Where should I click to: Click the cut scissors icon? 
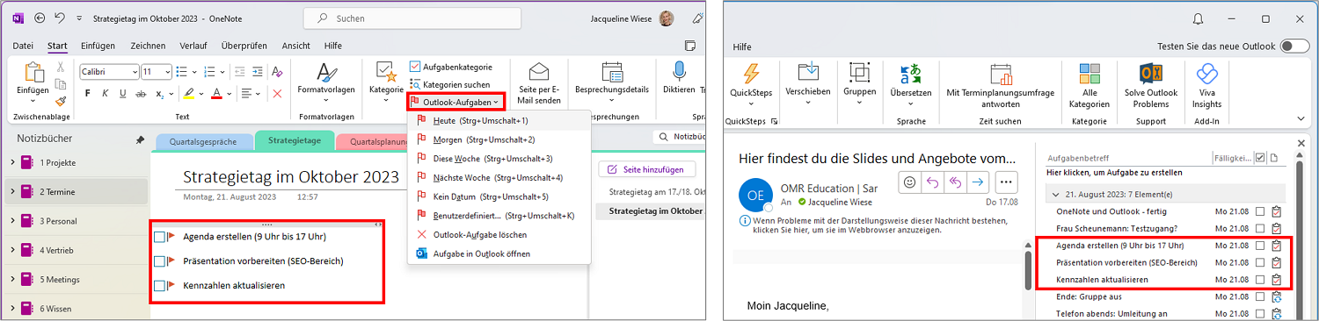tap(61, 67)
